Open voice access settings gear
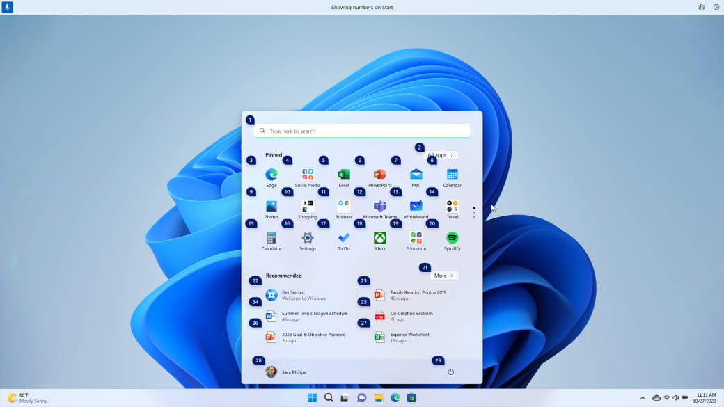This screenshot has width=724, height=407. click(x=701, y=7)
